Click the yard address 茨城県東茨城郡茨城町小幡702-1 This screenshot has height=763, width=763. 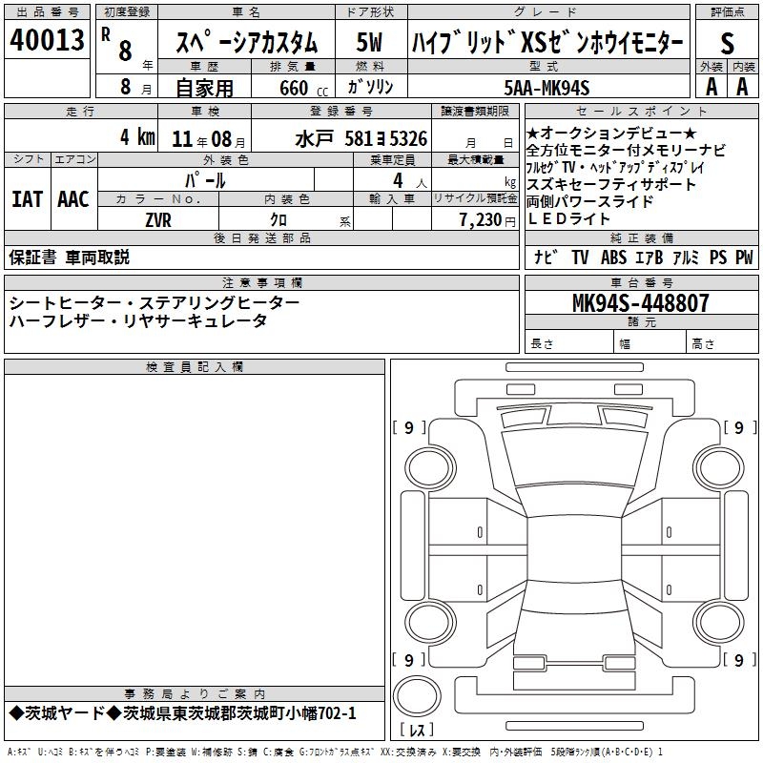pyautogui.click(x=239, y=713)
